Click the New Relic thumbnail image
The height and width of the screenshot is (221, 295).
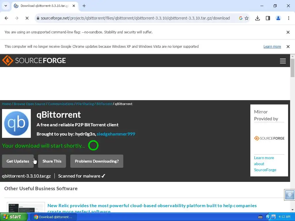(26, 207)
